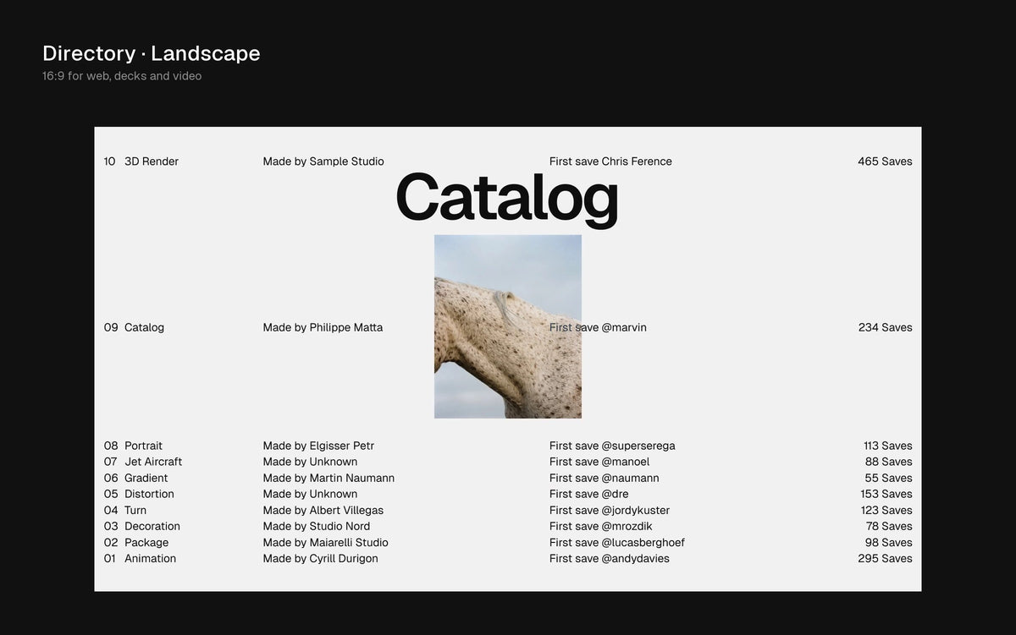Click First save @manoel

click(x=599, y=462)
